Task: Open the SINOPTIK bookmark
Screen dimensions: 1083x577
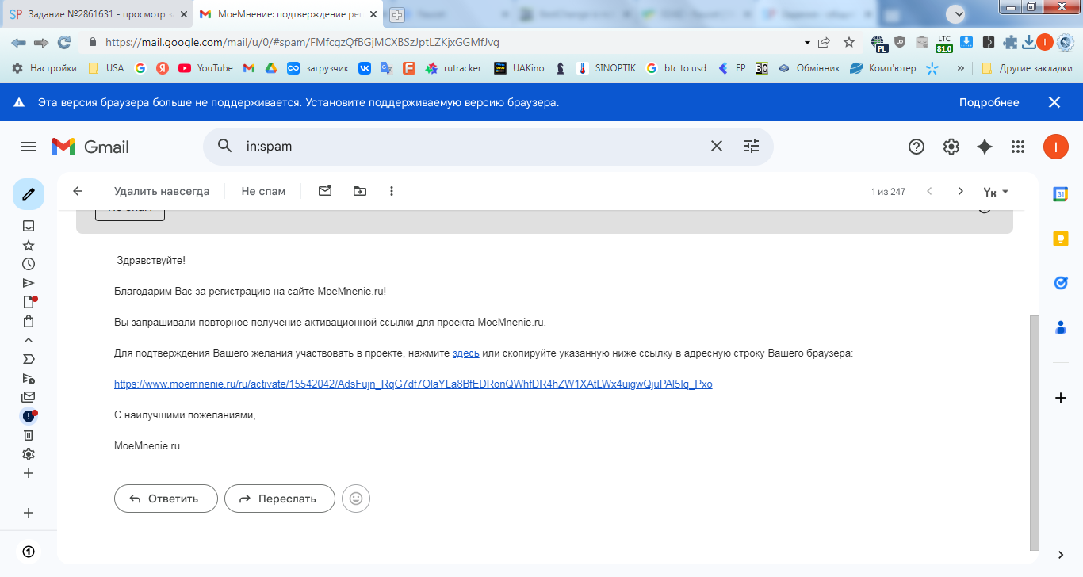Action: pyautogui.click(x=607, y=68)
